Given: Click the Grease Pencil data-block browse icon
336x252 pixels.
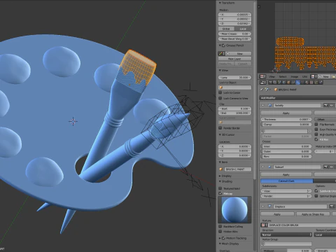Looking at the screenshot, I should pyautogui.click(x=221, y=54).
